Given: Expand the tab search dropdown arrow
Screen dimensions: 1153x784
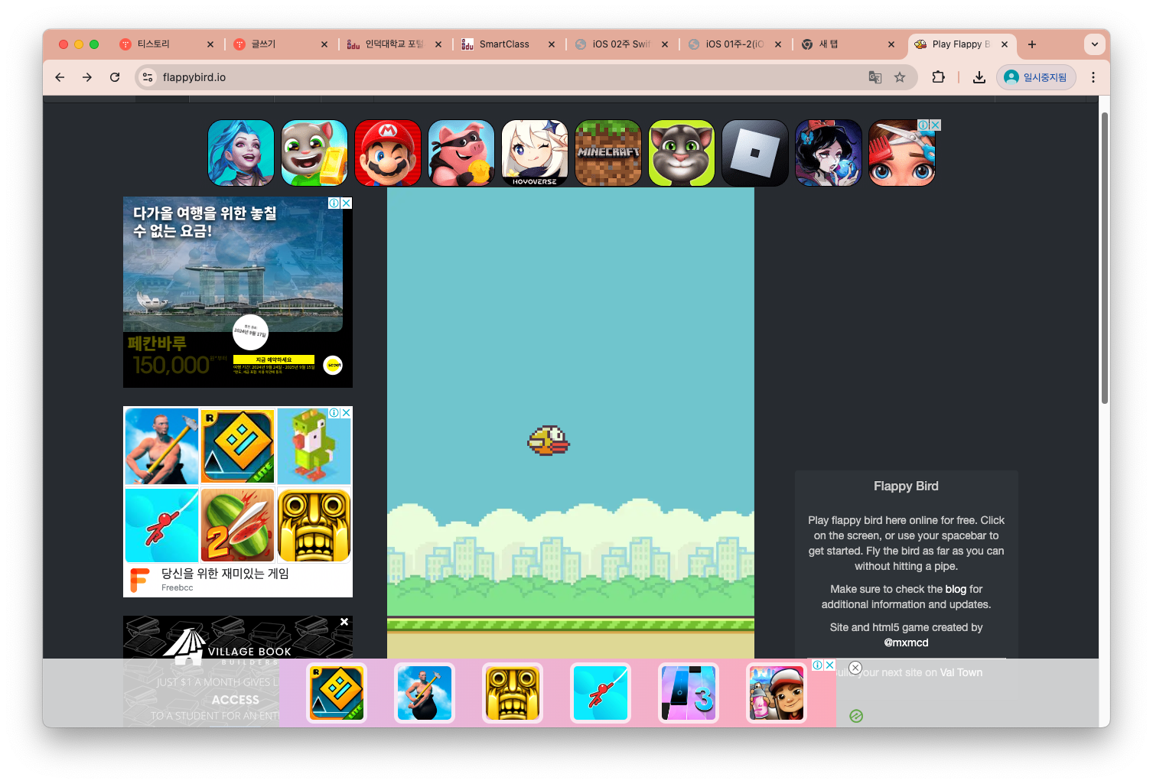Looking at the screenshot, I should pos(1095,44).
